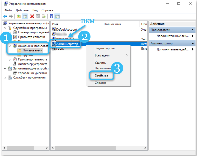
Task: Select Диспетчер устройств in the tree
Action: (32, 64)
